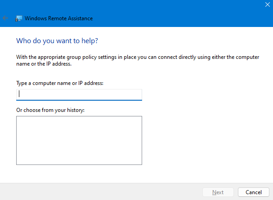Click the Windows Remote Assistance title text
The image size is (273, 200).
pyautogui.click(x=59, y=18)
